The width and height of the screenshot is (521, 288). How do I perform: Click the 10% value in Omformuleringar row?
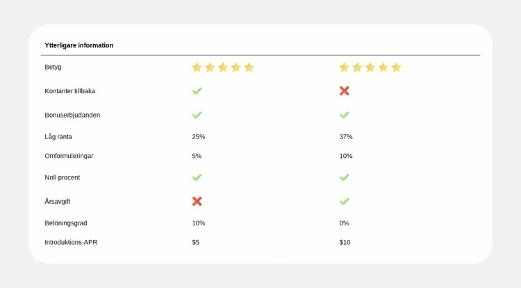(x=346, y=156)
